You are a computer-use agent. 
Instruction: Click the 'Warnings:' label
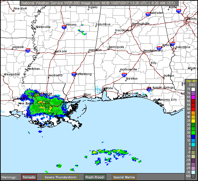pos(9,177)
